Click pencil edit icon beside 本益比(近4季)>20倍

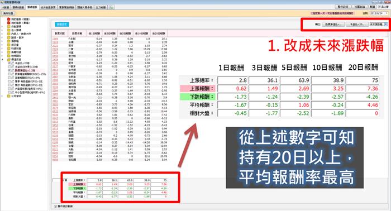(x=13, y=67)
